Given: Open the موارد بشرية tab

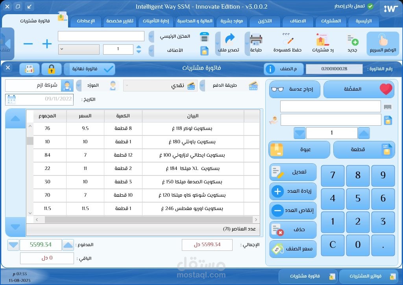Looking at the screenshot, I should (231, 21).
